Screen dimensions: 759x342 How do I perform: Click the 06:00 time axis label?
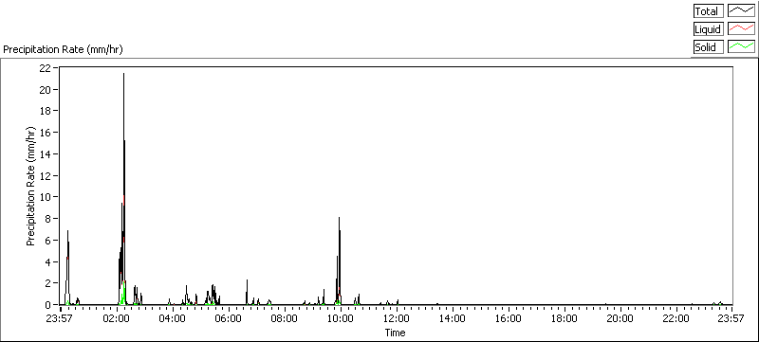tap(229, 318)
